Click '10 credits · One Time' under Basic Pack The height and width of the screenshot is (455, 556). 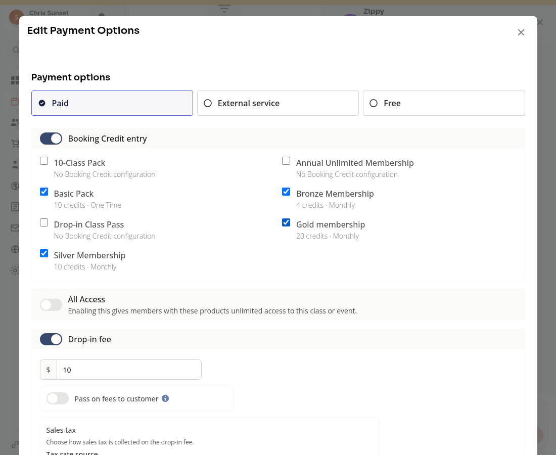click(x=87, y=205)
